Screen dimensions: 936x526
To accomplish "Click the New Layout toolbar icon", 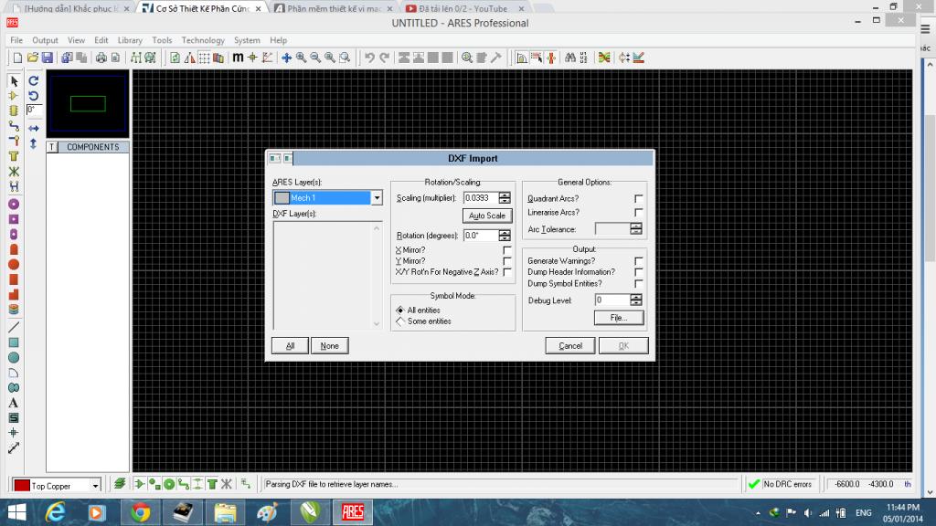I will point(17,58).
